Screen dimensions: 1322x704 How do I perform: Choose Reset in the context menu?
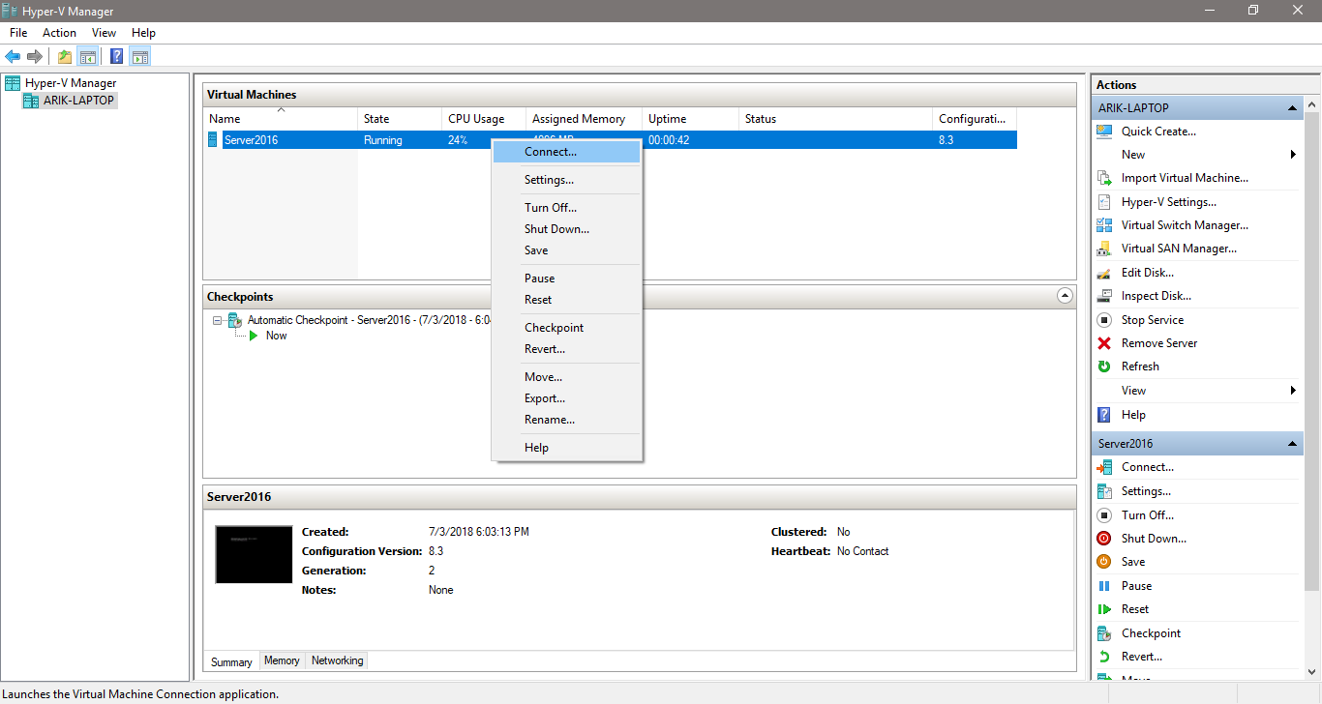(566, 300)
